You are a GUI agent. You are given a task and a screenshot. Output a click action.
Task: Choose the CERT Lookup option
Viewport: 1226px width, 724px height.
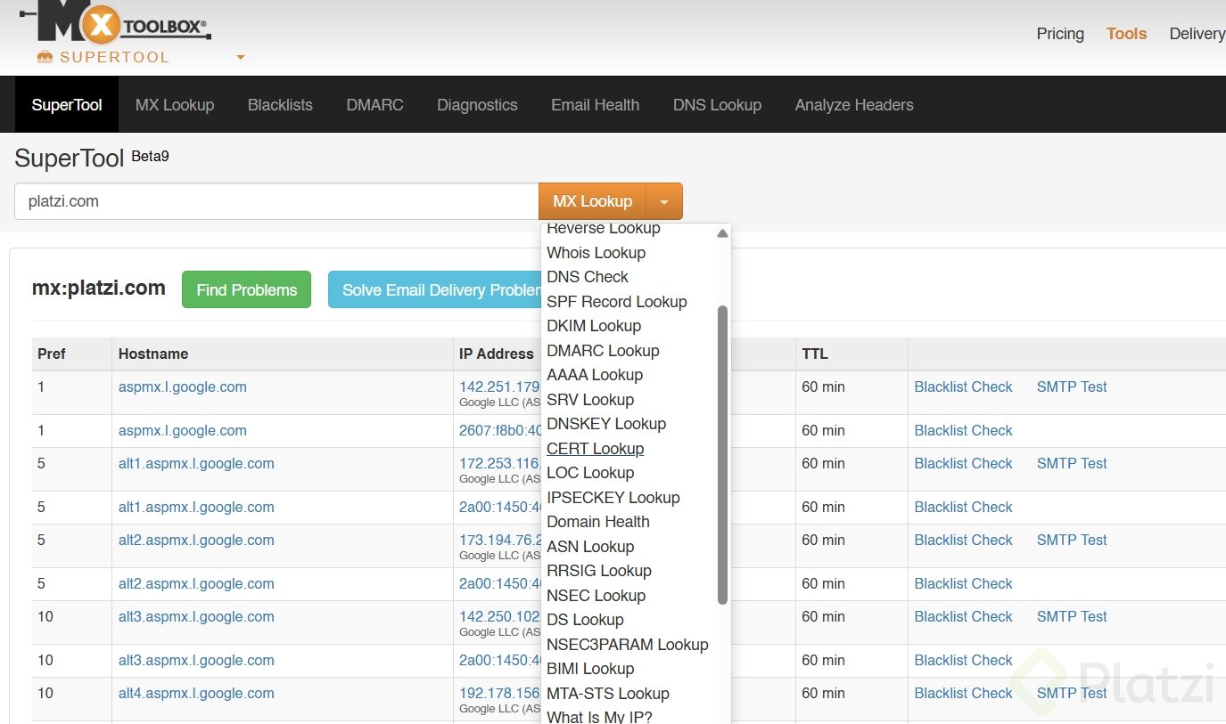click(x=595, y=449)
